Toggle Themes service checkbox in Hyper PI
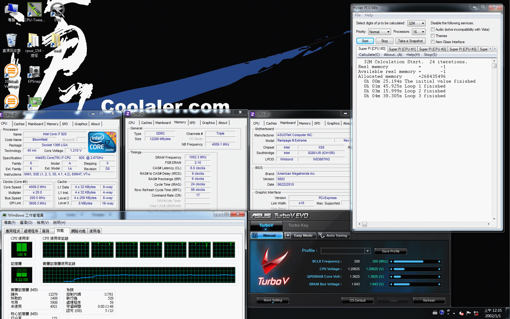510x319 pixels. pyautogui.click(x=433, y=36)
